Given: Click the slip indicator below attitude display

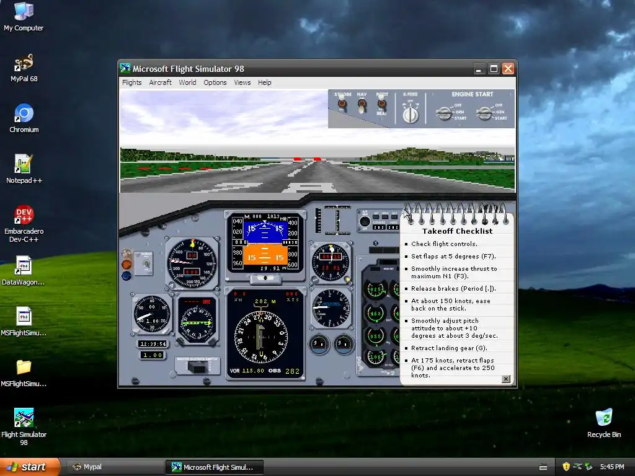Looking at the screenshot, I should 265,278.
